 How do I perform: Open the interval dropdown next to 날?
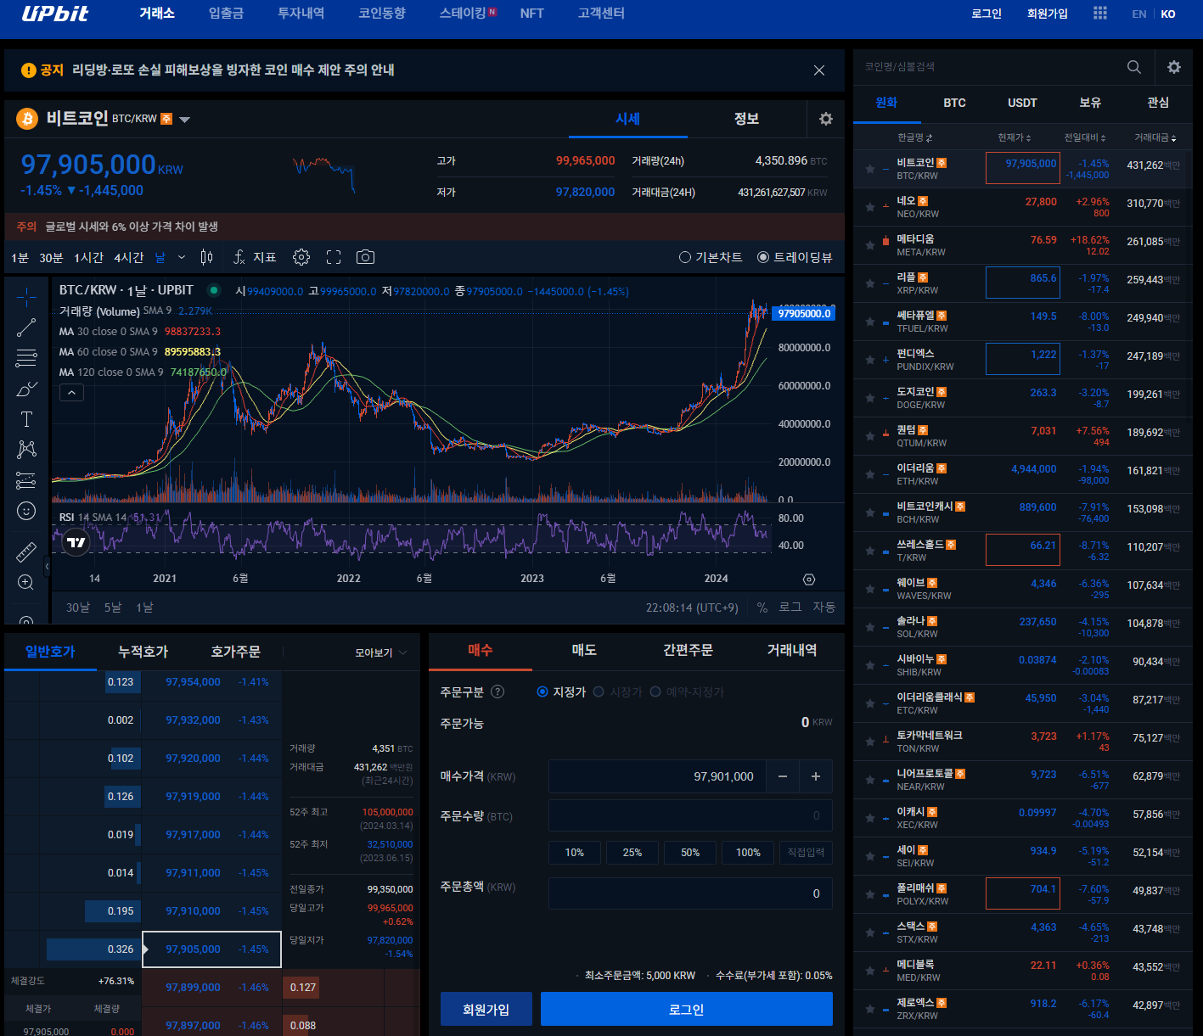[181, 257]
